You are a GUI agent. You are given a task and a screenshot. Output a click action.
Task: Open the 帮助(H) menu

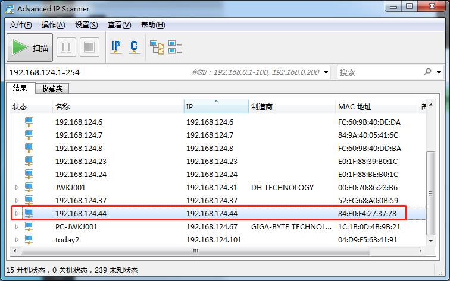152,25
